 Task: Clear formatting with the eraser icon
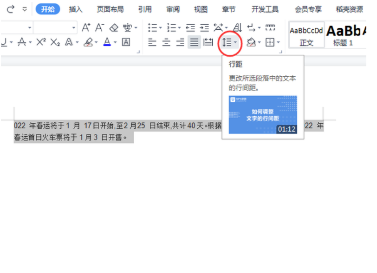pos(114,28)
